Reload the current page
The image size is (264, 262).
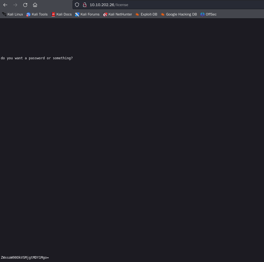pyautogui.click(x=25, y=5)
